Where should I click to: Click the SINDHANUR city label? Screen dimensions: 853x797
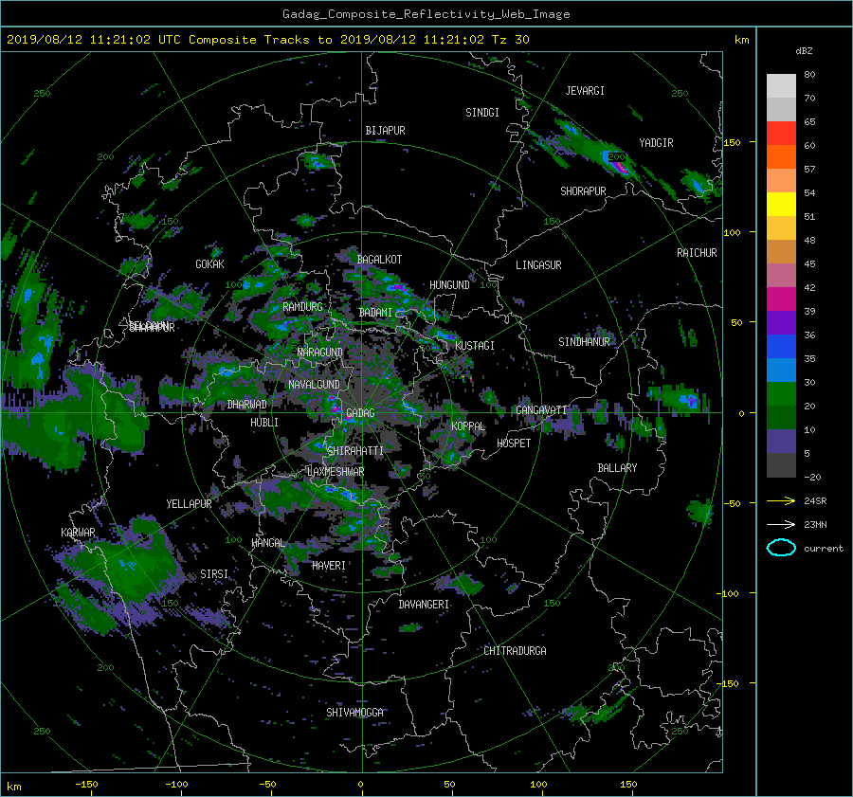click(x=584, y=342)
